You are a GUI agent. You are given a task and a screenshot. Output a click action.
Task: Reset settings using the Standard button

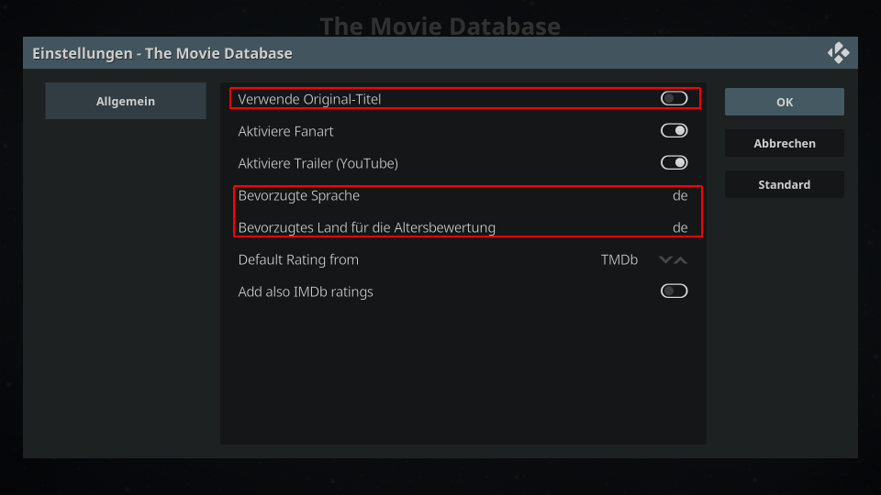[785, 184]
